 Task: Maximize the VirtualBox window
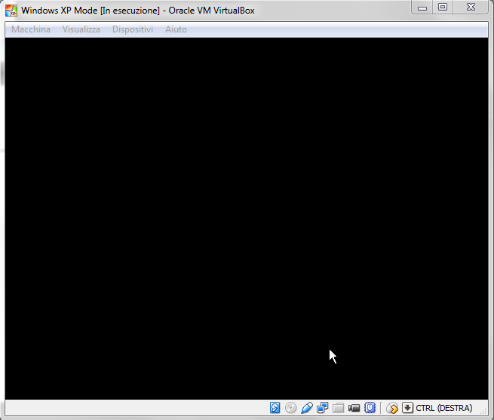[442, 8]
